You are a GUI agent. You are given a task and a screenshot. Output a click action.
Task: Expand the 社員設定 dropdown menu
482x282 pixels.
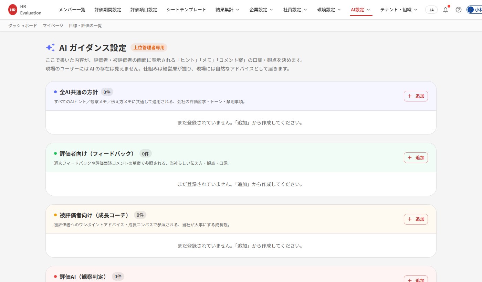coord(295,10)
